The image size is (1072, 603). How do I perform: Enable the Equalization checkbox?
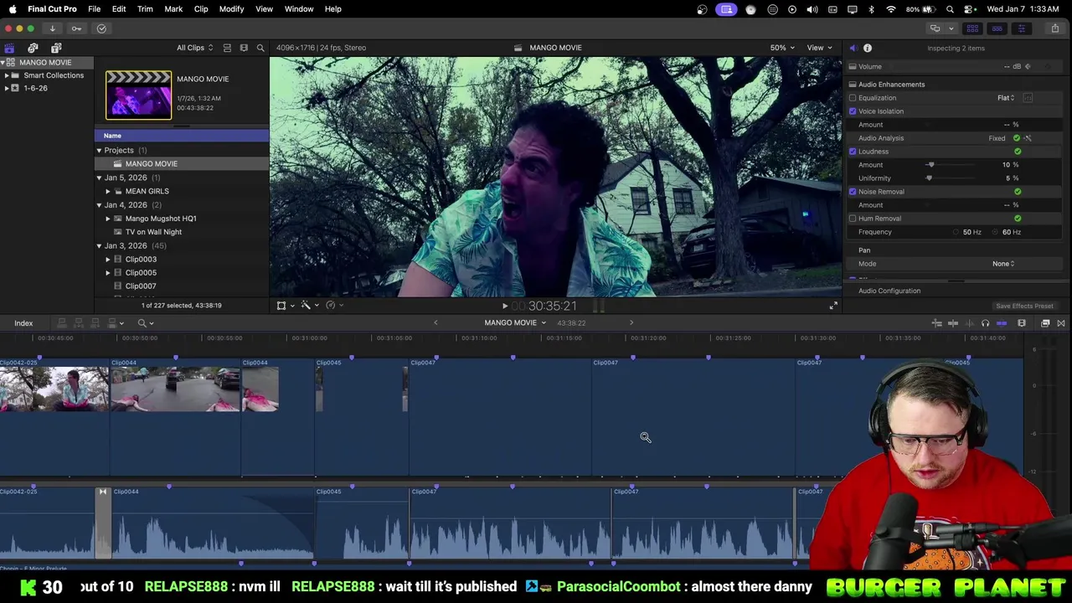point(853,98)
